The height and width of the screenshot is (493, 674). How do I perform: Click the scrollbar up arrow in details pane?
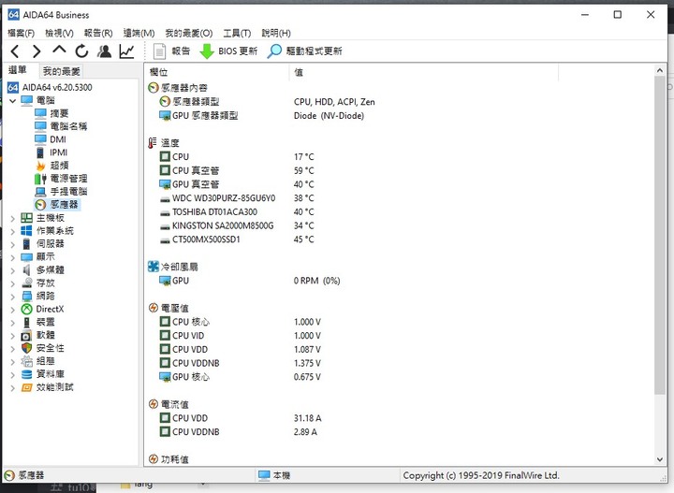coord(660,70)
